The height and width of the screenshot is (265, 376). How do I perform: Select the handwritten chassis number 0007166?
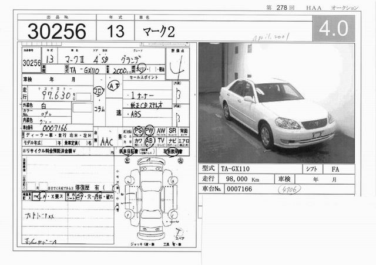point(55,128)
